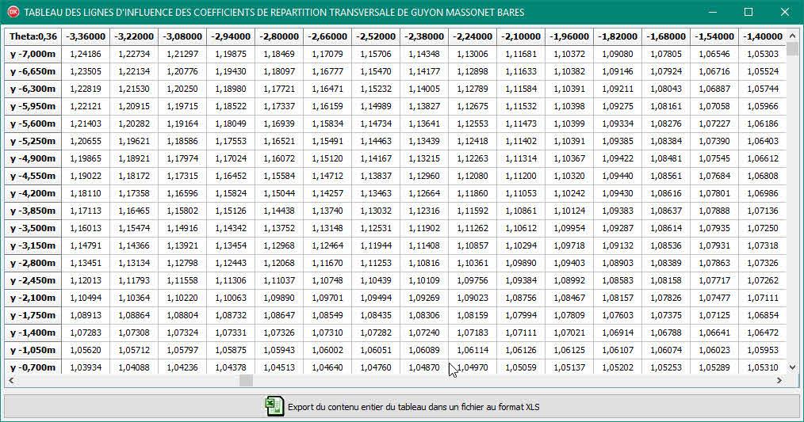This screenshot has height=422, width=804.
Task: Click cell value 1,08637
Action: pos(666,211)
